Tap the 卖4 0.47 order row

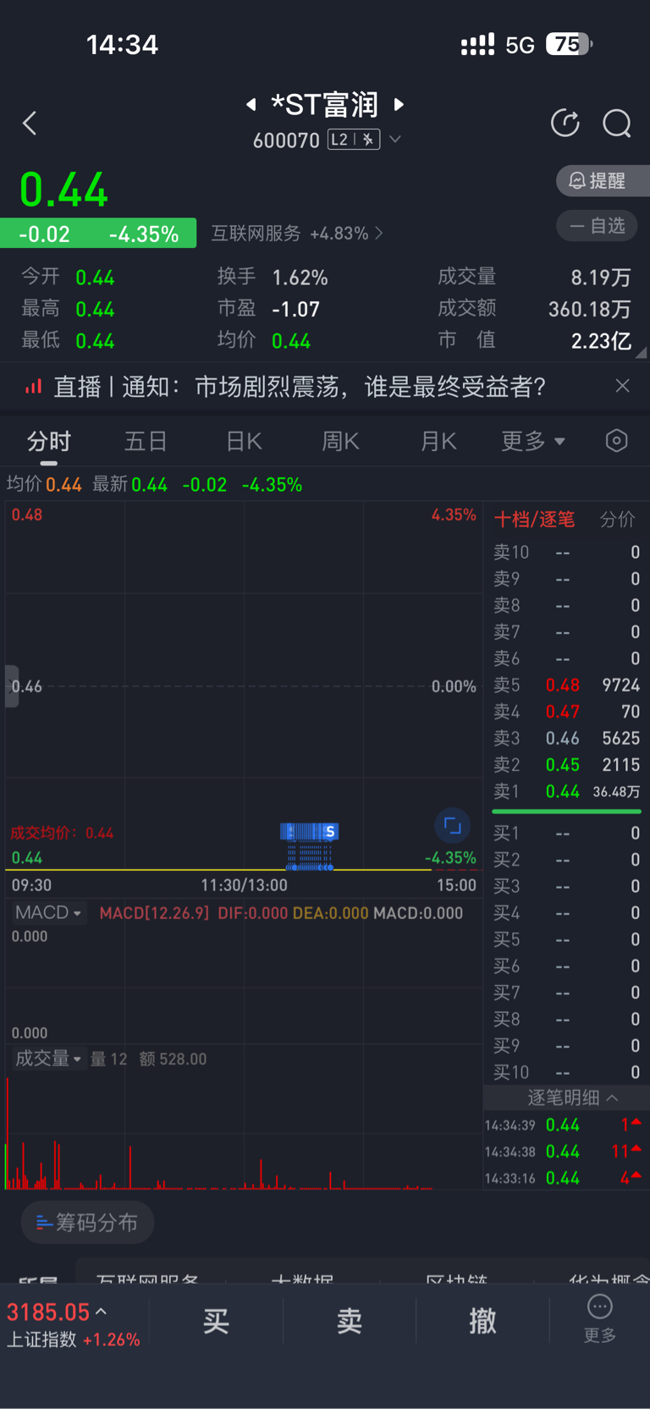(566, 712)
